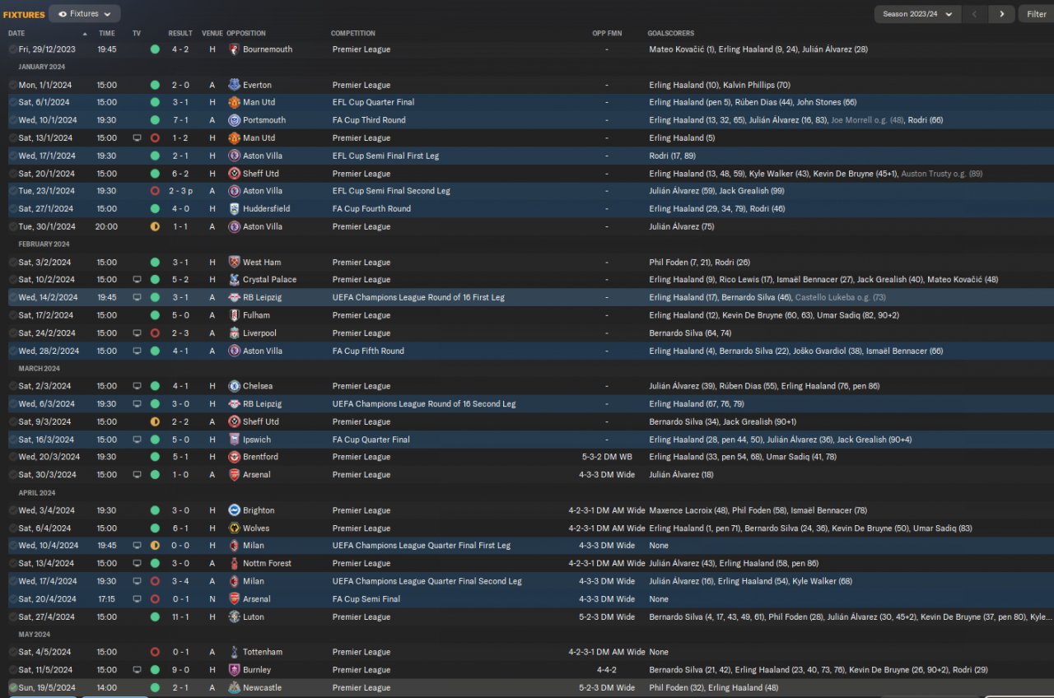Click the Brighton club crest icon
Viewport: 1054px width, 698px height.
coord(234,510)
